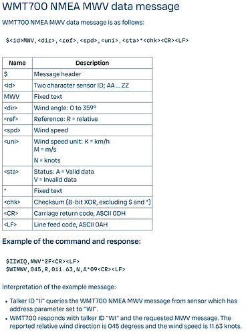Click the <spd> name cell
The height and width of the screenshot is (334, 246).
click(17, 130)
